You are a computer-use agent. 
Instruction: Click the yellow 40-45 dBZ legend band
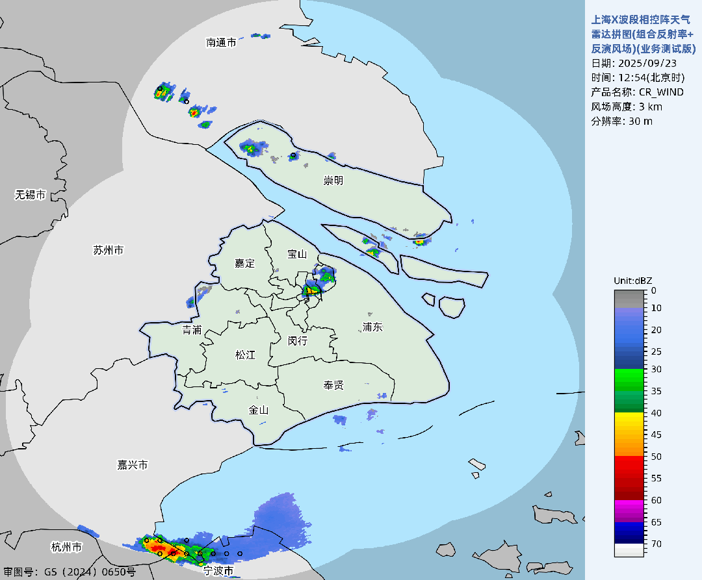(629, 423)
